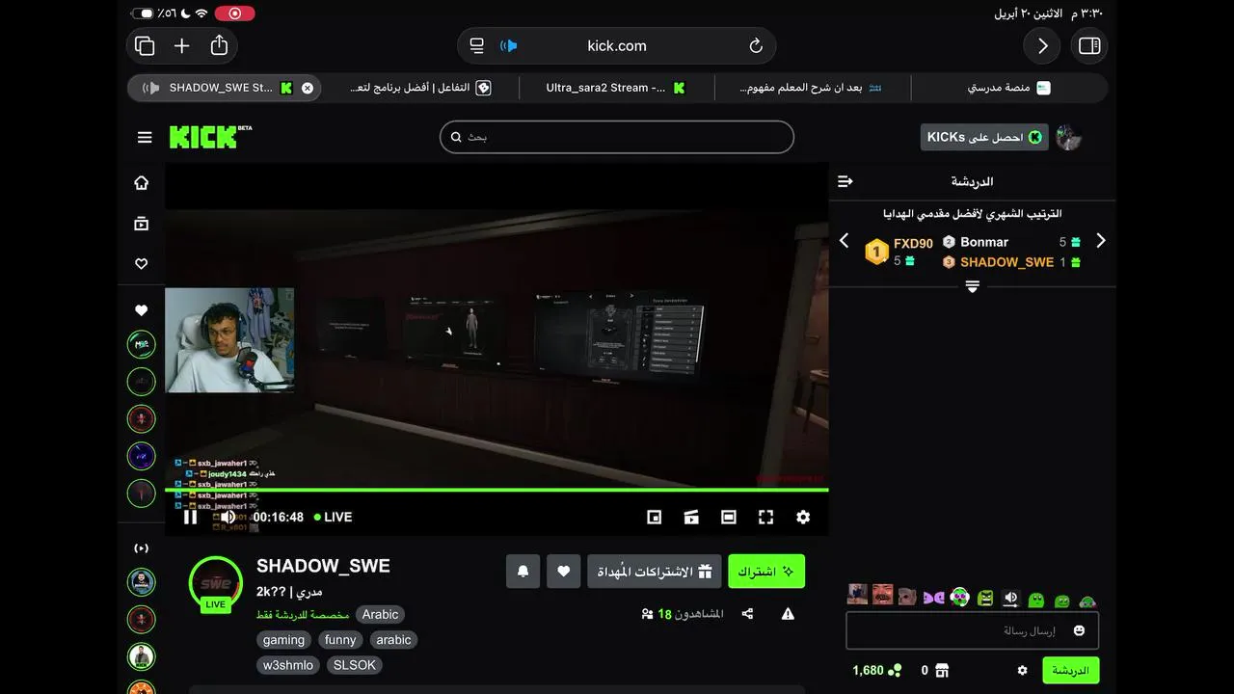Open video player settings gear
The width and height of the screenshot is (1234, 694).
(x=803, y=518)
